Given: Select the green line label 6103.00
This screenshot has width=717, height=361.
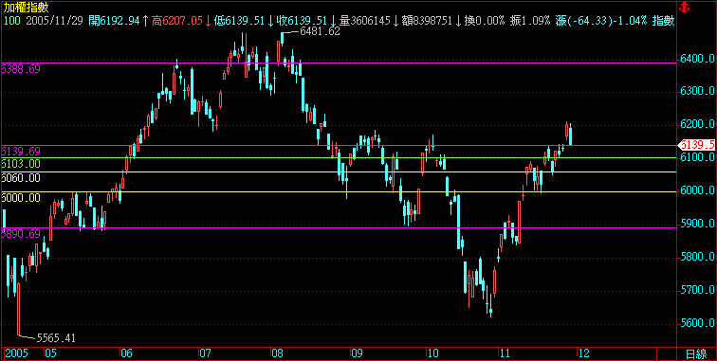Looking at the screenshot, I should 21,164.
